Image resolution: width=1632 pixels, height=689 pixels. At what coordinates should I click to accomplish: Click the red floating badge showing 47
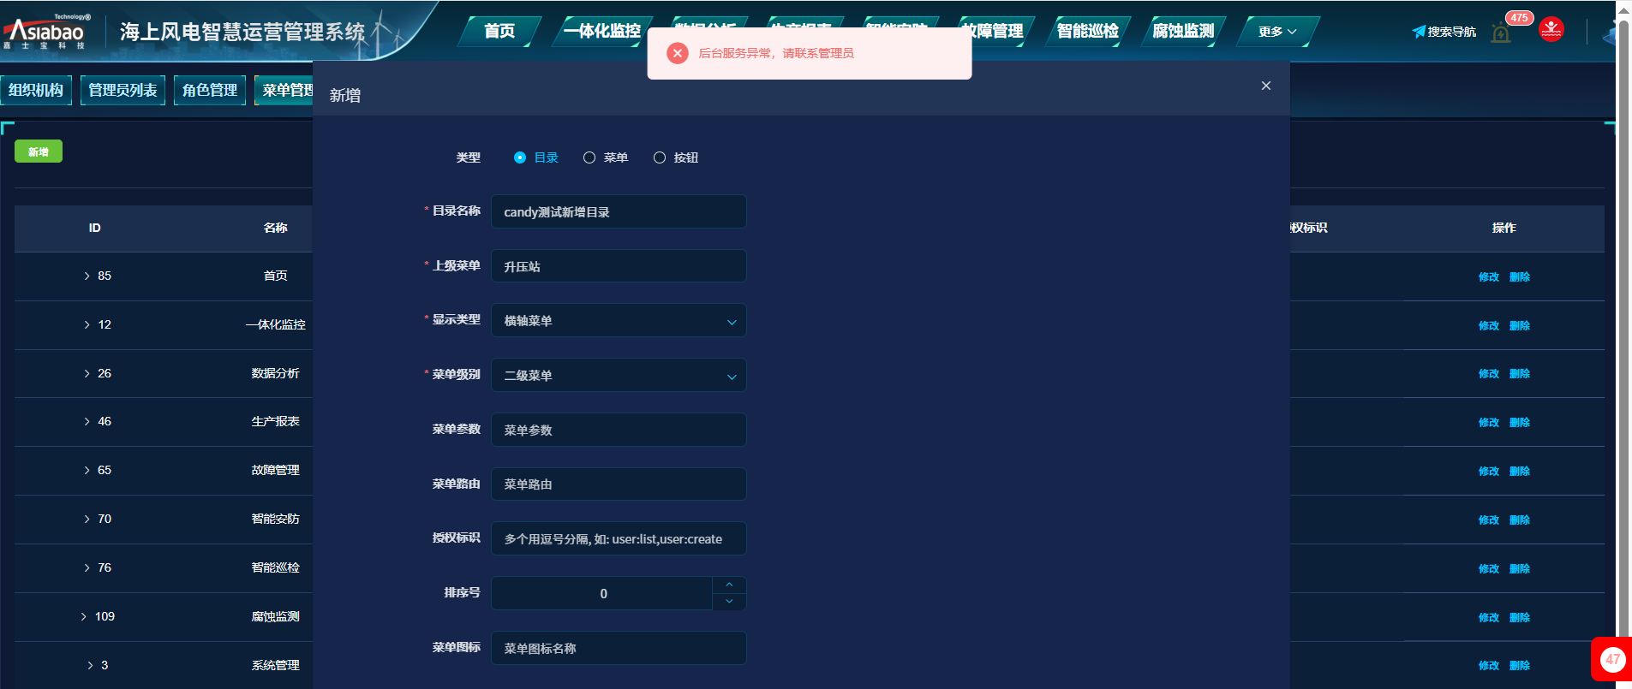(x=1612, y=659)
